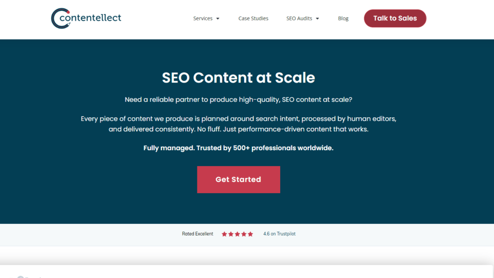Click the Rated Excellent label

pos(197,234)
